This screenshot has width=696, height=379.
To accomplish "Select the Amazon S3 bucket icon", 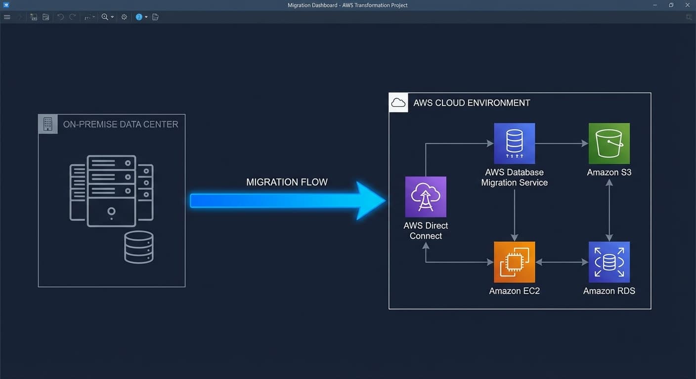I will pyautogui.click(x=609, y=144).
